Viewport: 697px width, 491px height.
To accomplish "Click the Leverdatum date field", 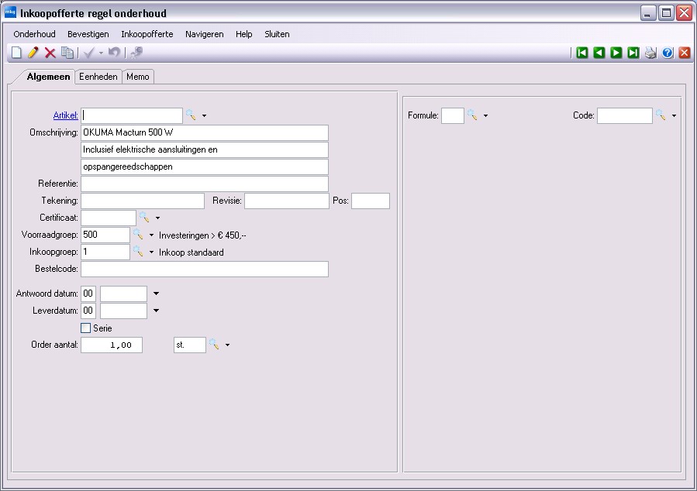I will 123,311.
